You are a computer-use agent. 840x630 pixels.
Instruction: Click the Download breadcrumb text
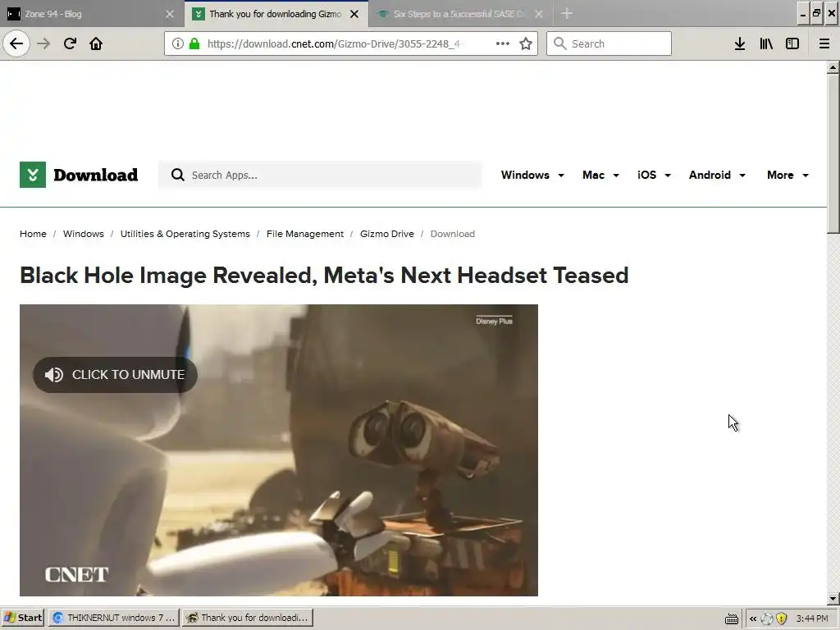[x=453, y=234]
